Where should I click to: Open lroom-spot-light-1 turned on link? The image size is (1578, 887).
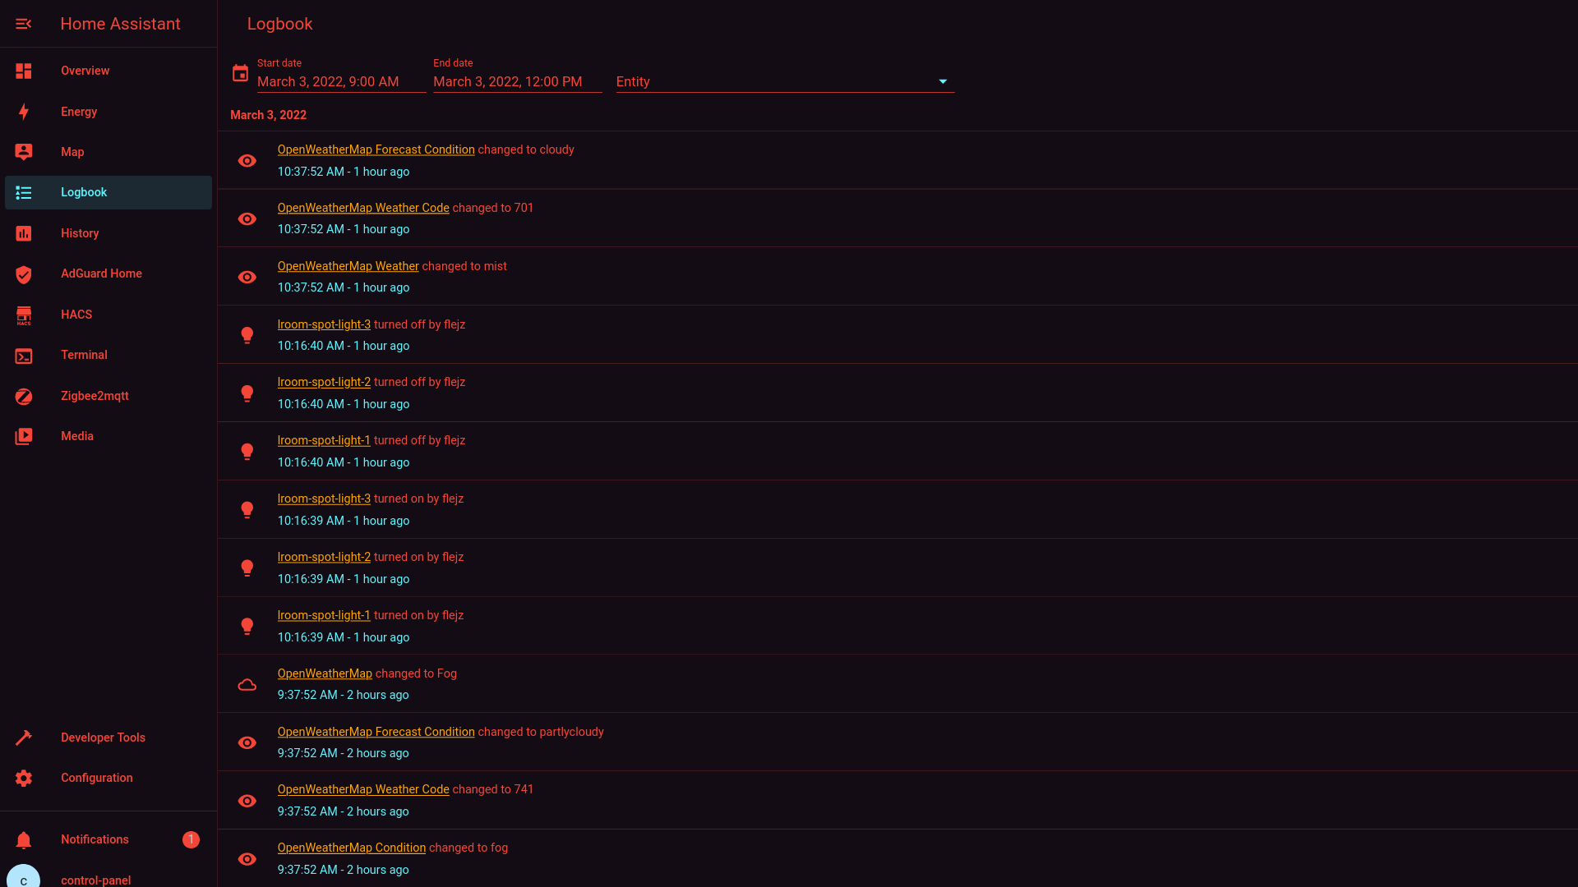[323, 615]
